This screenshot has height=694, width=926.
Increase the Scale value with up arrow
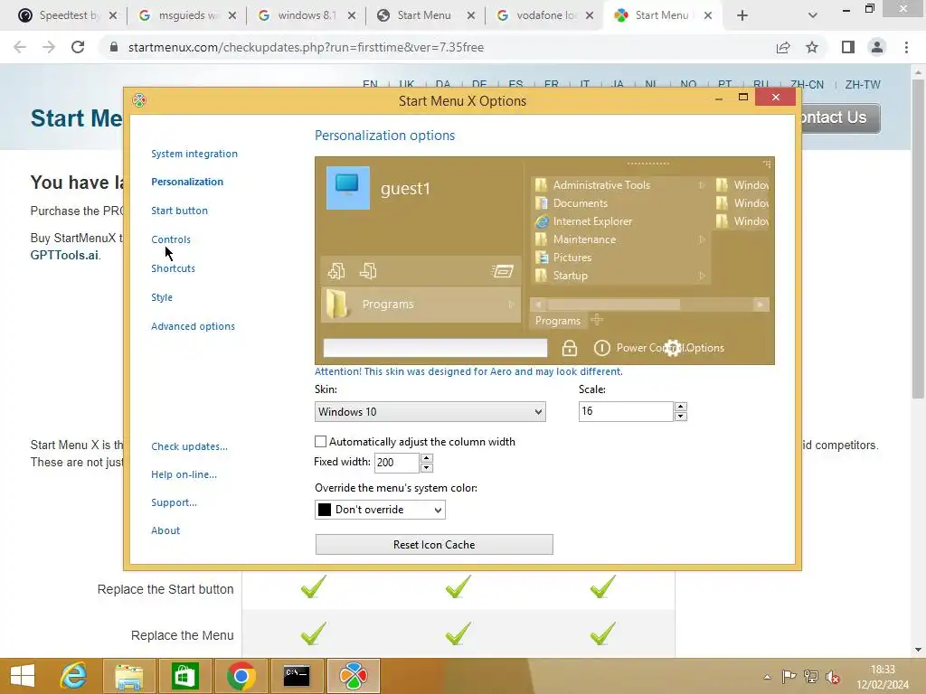(x=680, y=407)
